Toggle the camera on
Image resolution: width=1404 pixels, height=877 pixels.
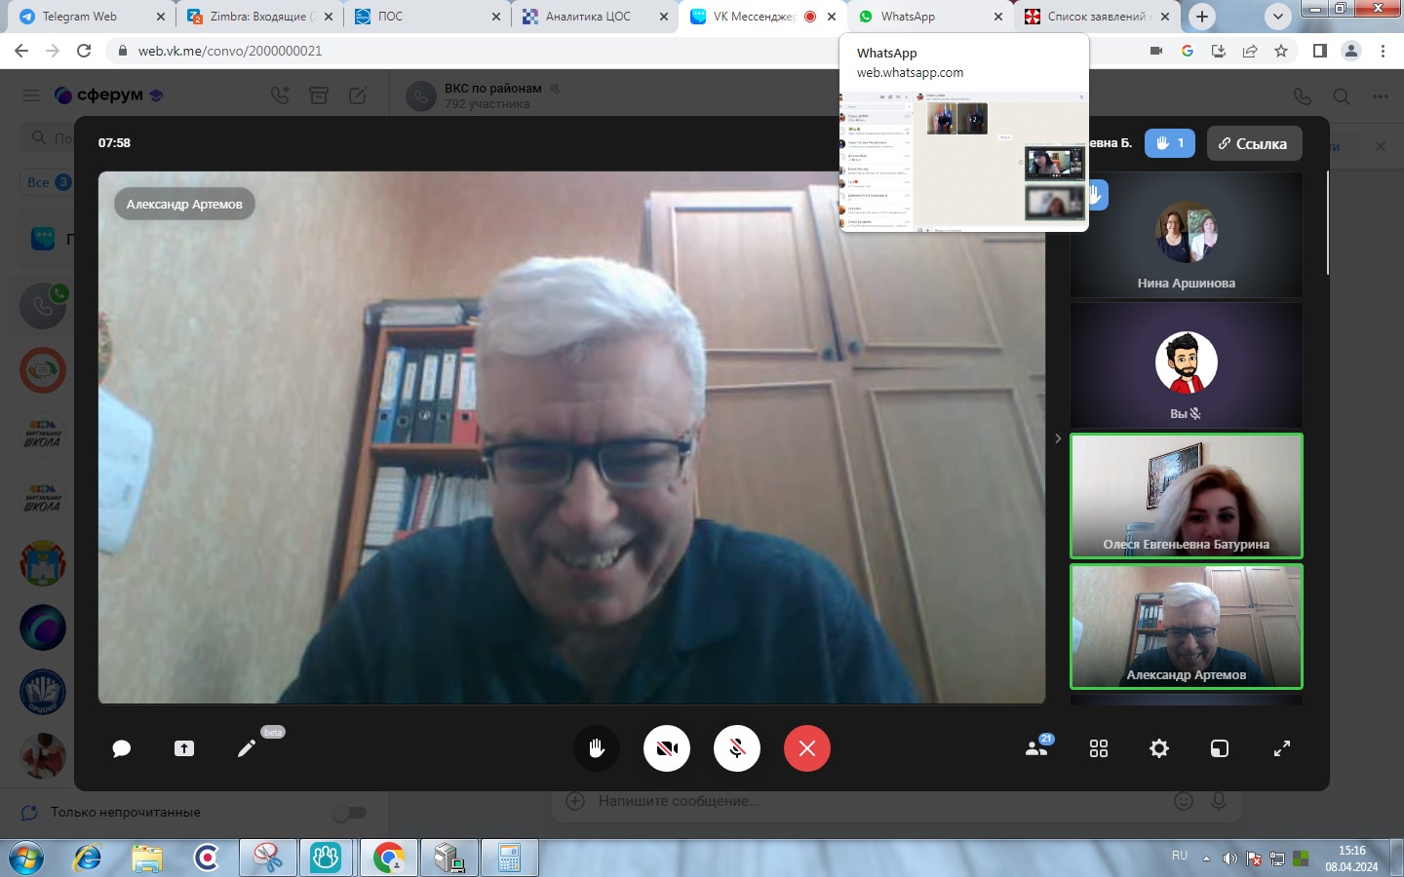(667, 748)
